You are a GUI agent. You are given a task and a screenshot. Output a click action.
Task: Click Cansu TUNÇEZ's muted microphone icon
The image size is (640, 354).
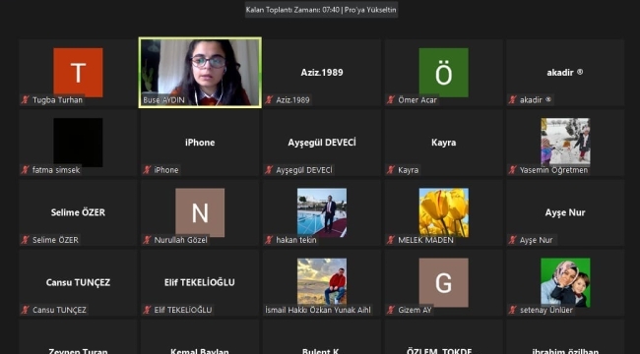pyautogui.click(x=26, y=310)
